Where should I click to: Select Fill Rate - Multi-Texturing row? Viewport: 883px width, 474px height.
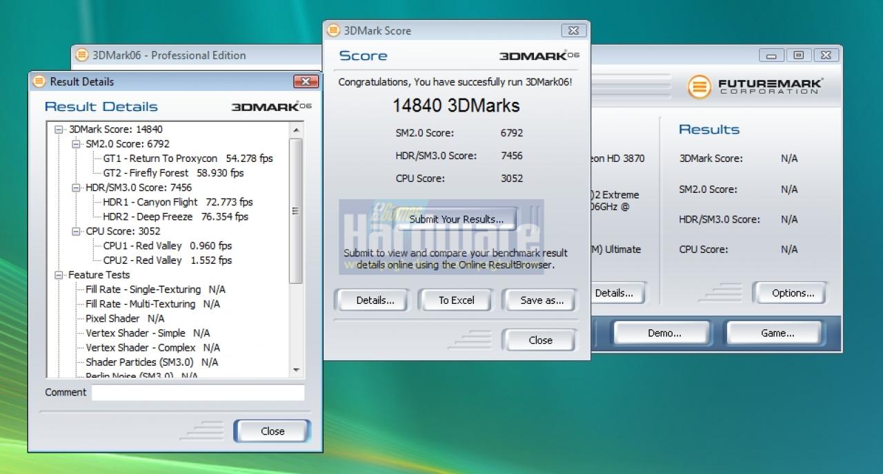[152, 304]
